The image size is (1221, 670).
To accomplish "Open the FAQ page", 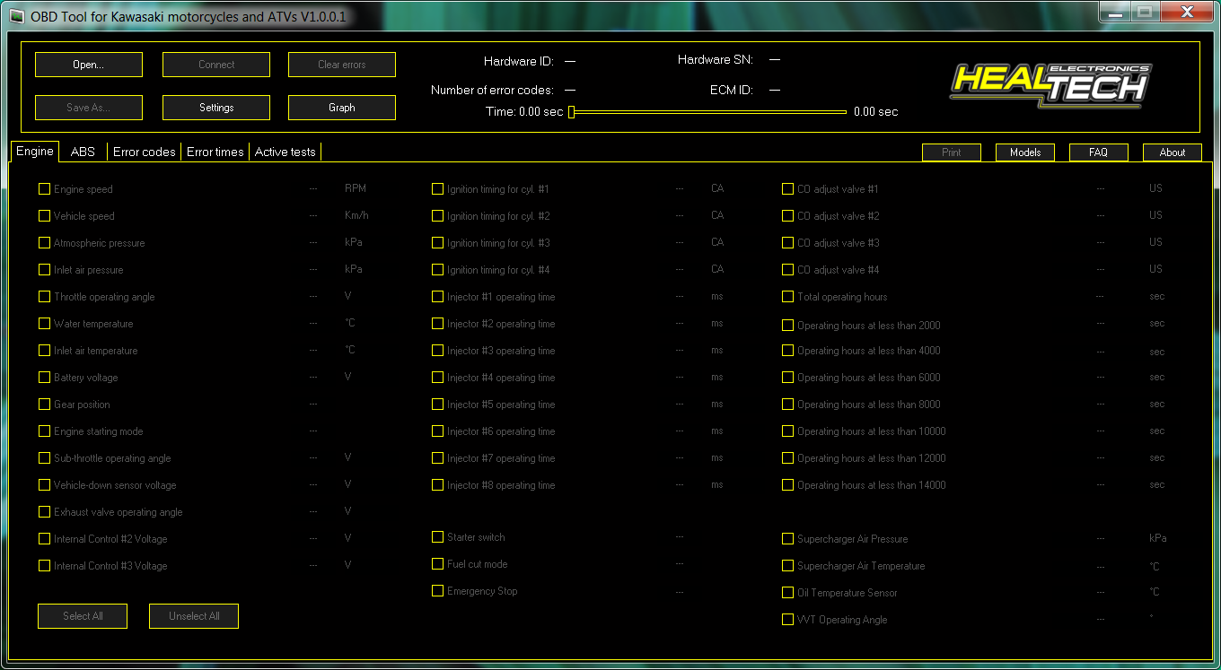I will pos(1099,152).
